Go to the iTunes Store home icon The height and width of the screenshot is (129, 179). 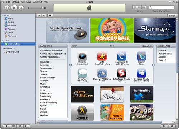[50, 16]
